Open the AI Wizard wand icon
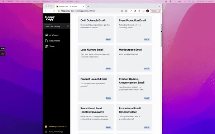Viewport: 215px width, 134px height. tap(47, 35)
